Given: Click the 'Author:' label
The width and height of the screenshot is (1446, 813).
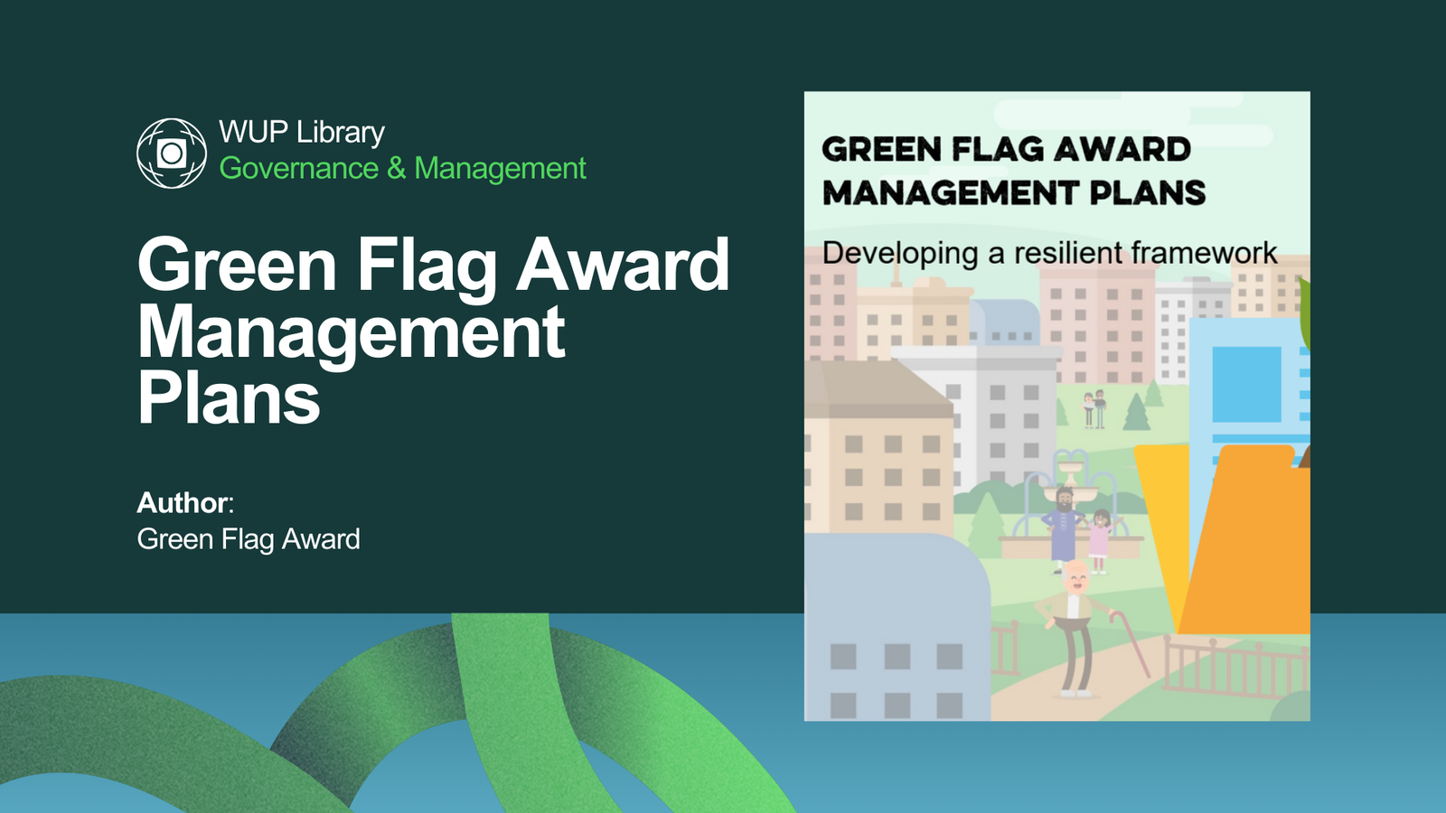Looking at the screenshot, I should (x=185, y=502).
